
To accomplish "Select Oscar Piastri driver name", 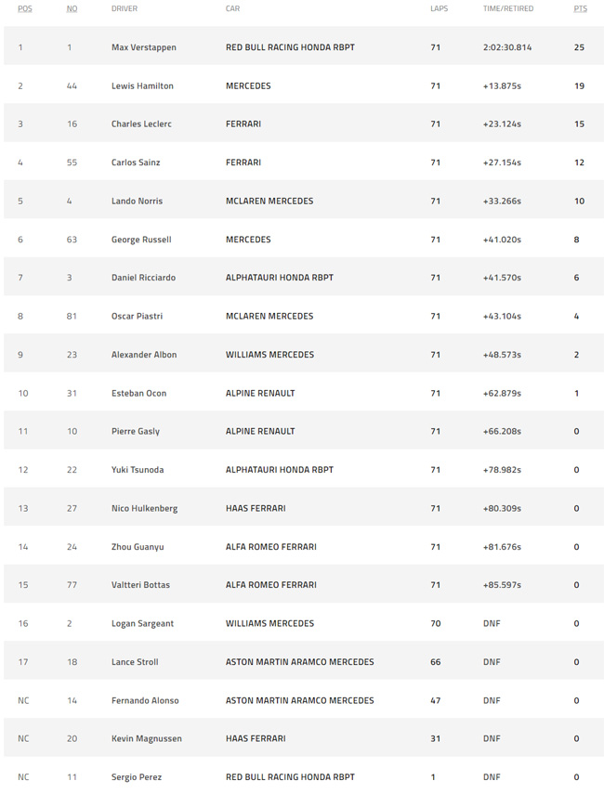I will tap(137, 316).
